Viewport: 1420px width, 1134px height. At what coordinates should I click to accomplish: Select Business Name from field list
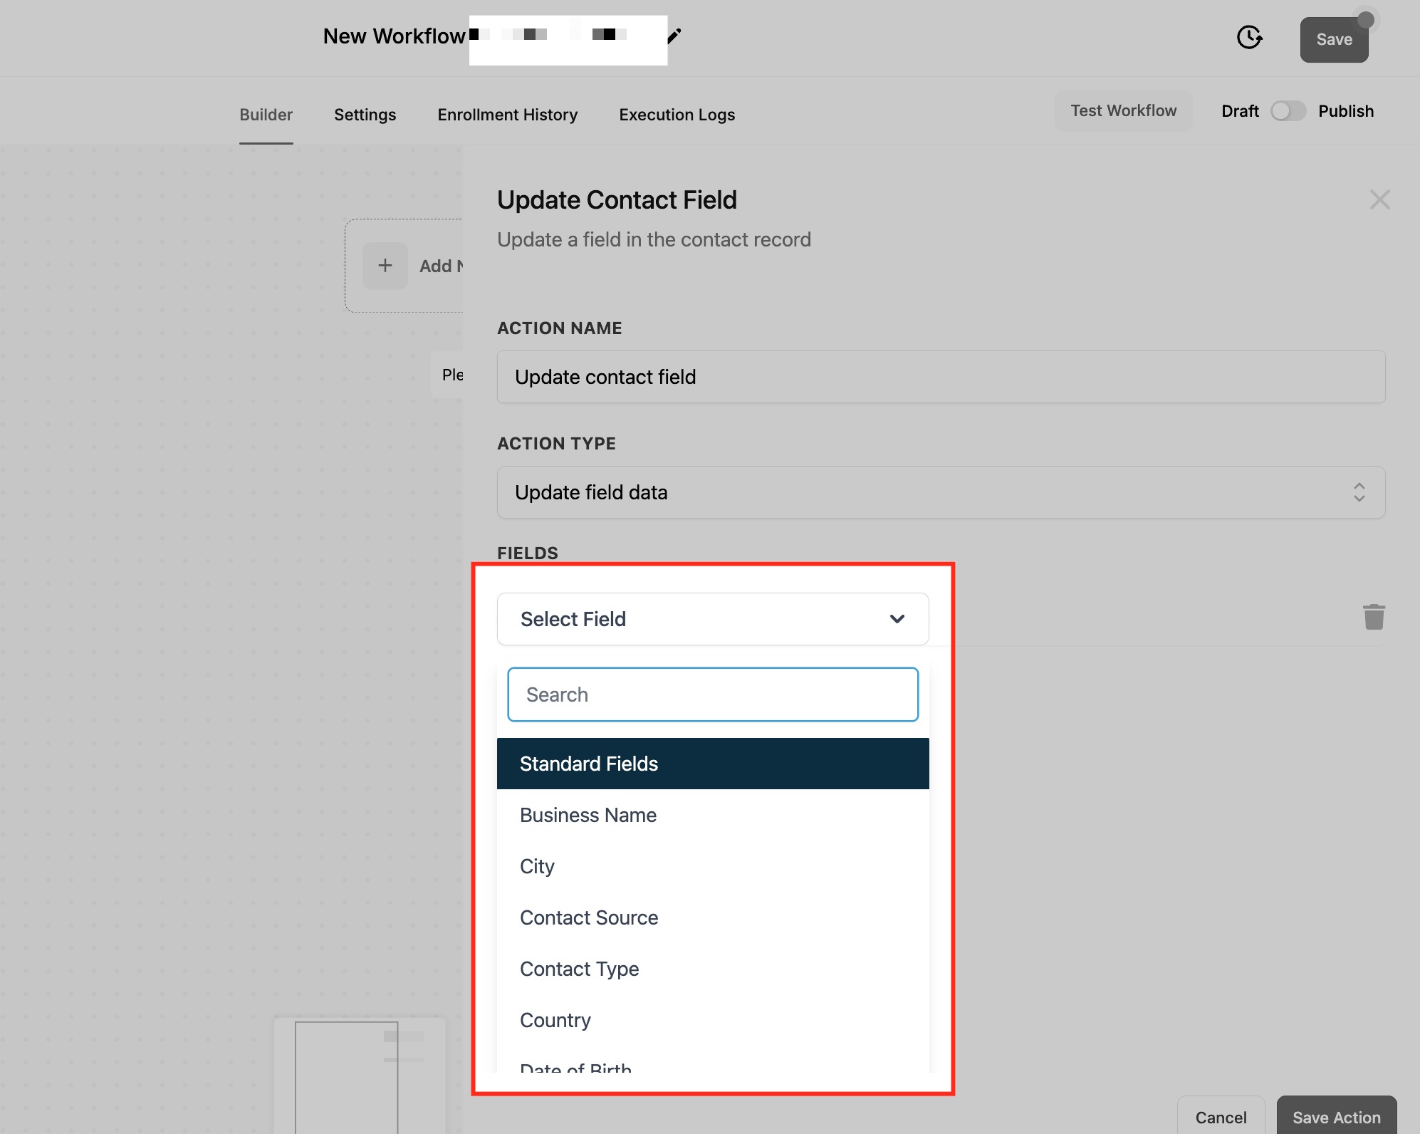pos(588,815)
